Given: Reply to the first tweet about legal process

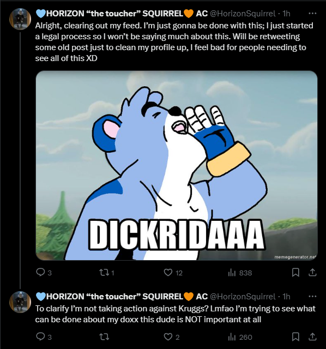Looking at the screenshot, I should pos(44,273).
